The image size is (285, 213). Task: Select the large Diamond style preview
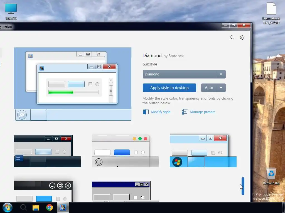tap(73, 84)
